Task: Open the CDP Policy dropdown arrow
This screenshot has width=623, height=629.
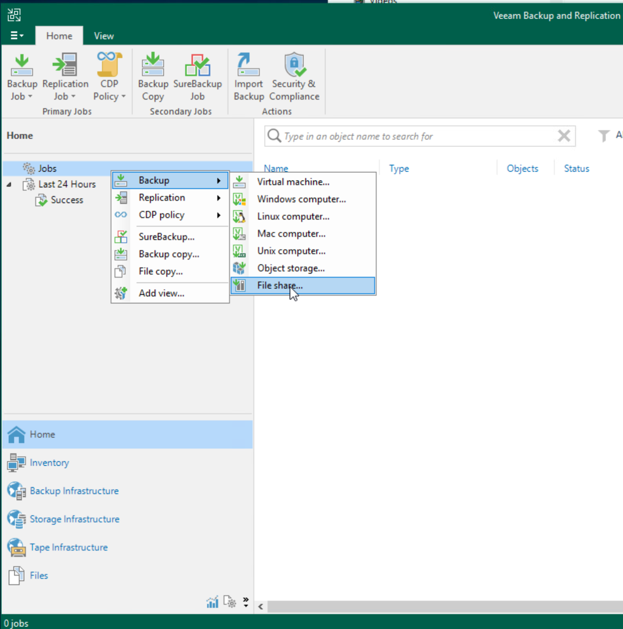Action: [x=123, y=96]
